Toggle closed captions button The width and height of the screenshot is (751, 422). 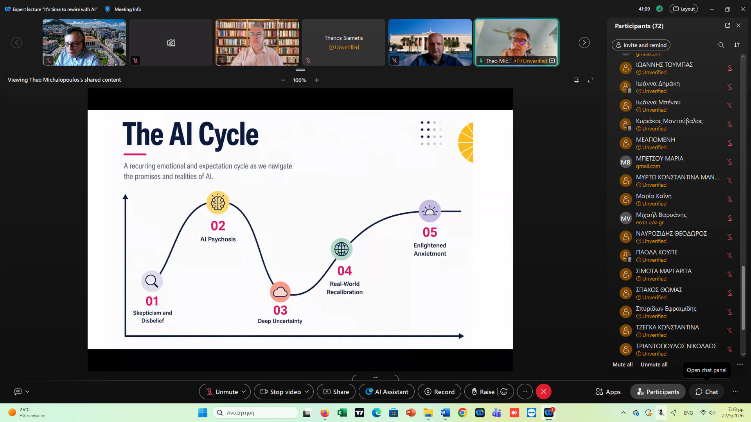point(18,391)
